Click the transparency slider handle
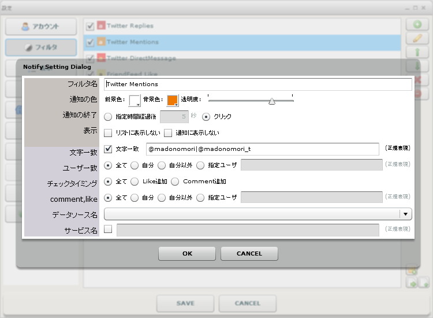This screenshot has width=433, height=318. 272,101
